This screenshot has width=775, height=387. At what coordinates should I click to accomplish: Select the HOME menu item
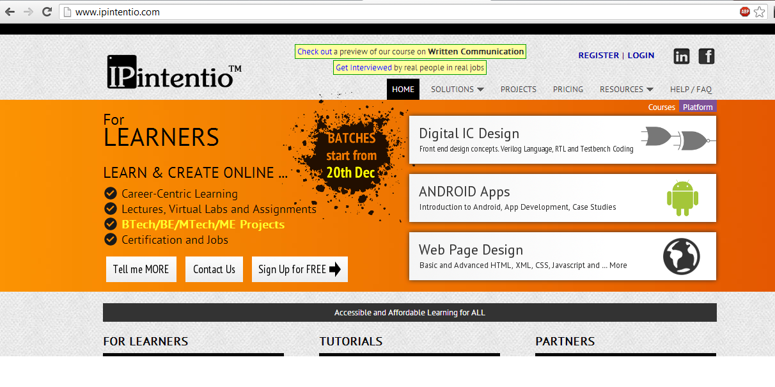point(403,90)
